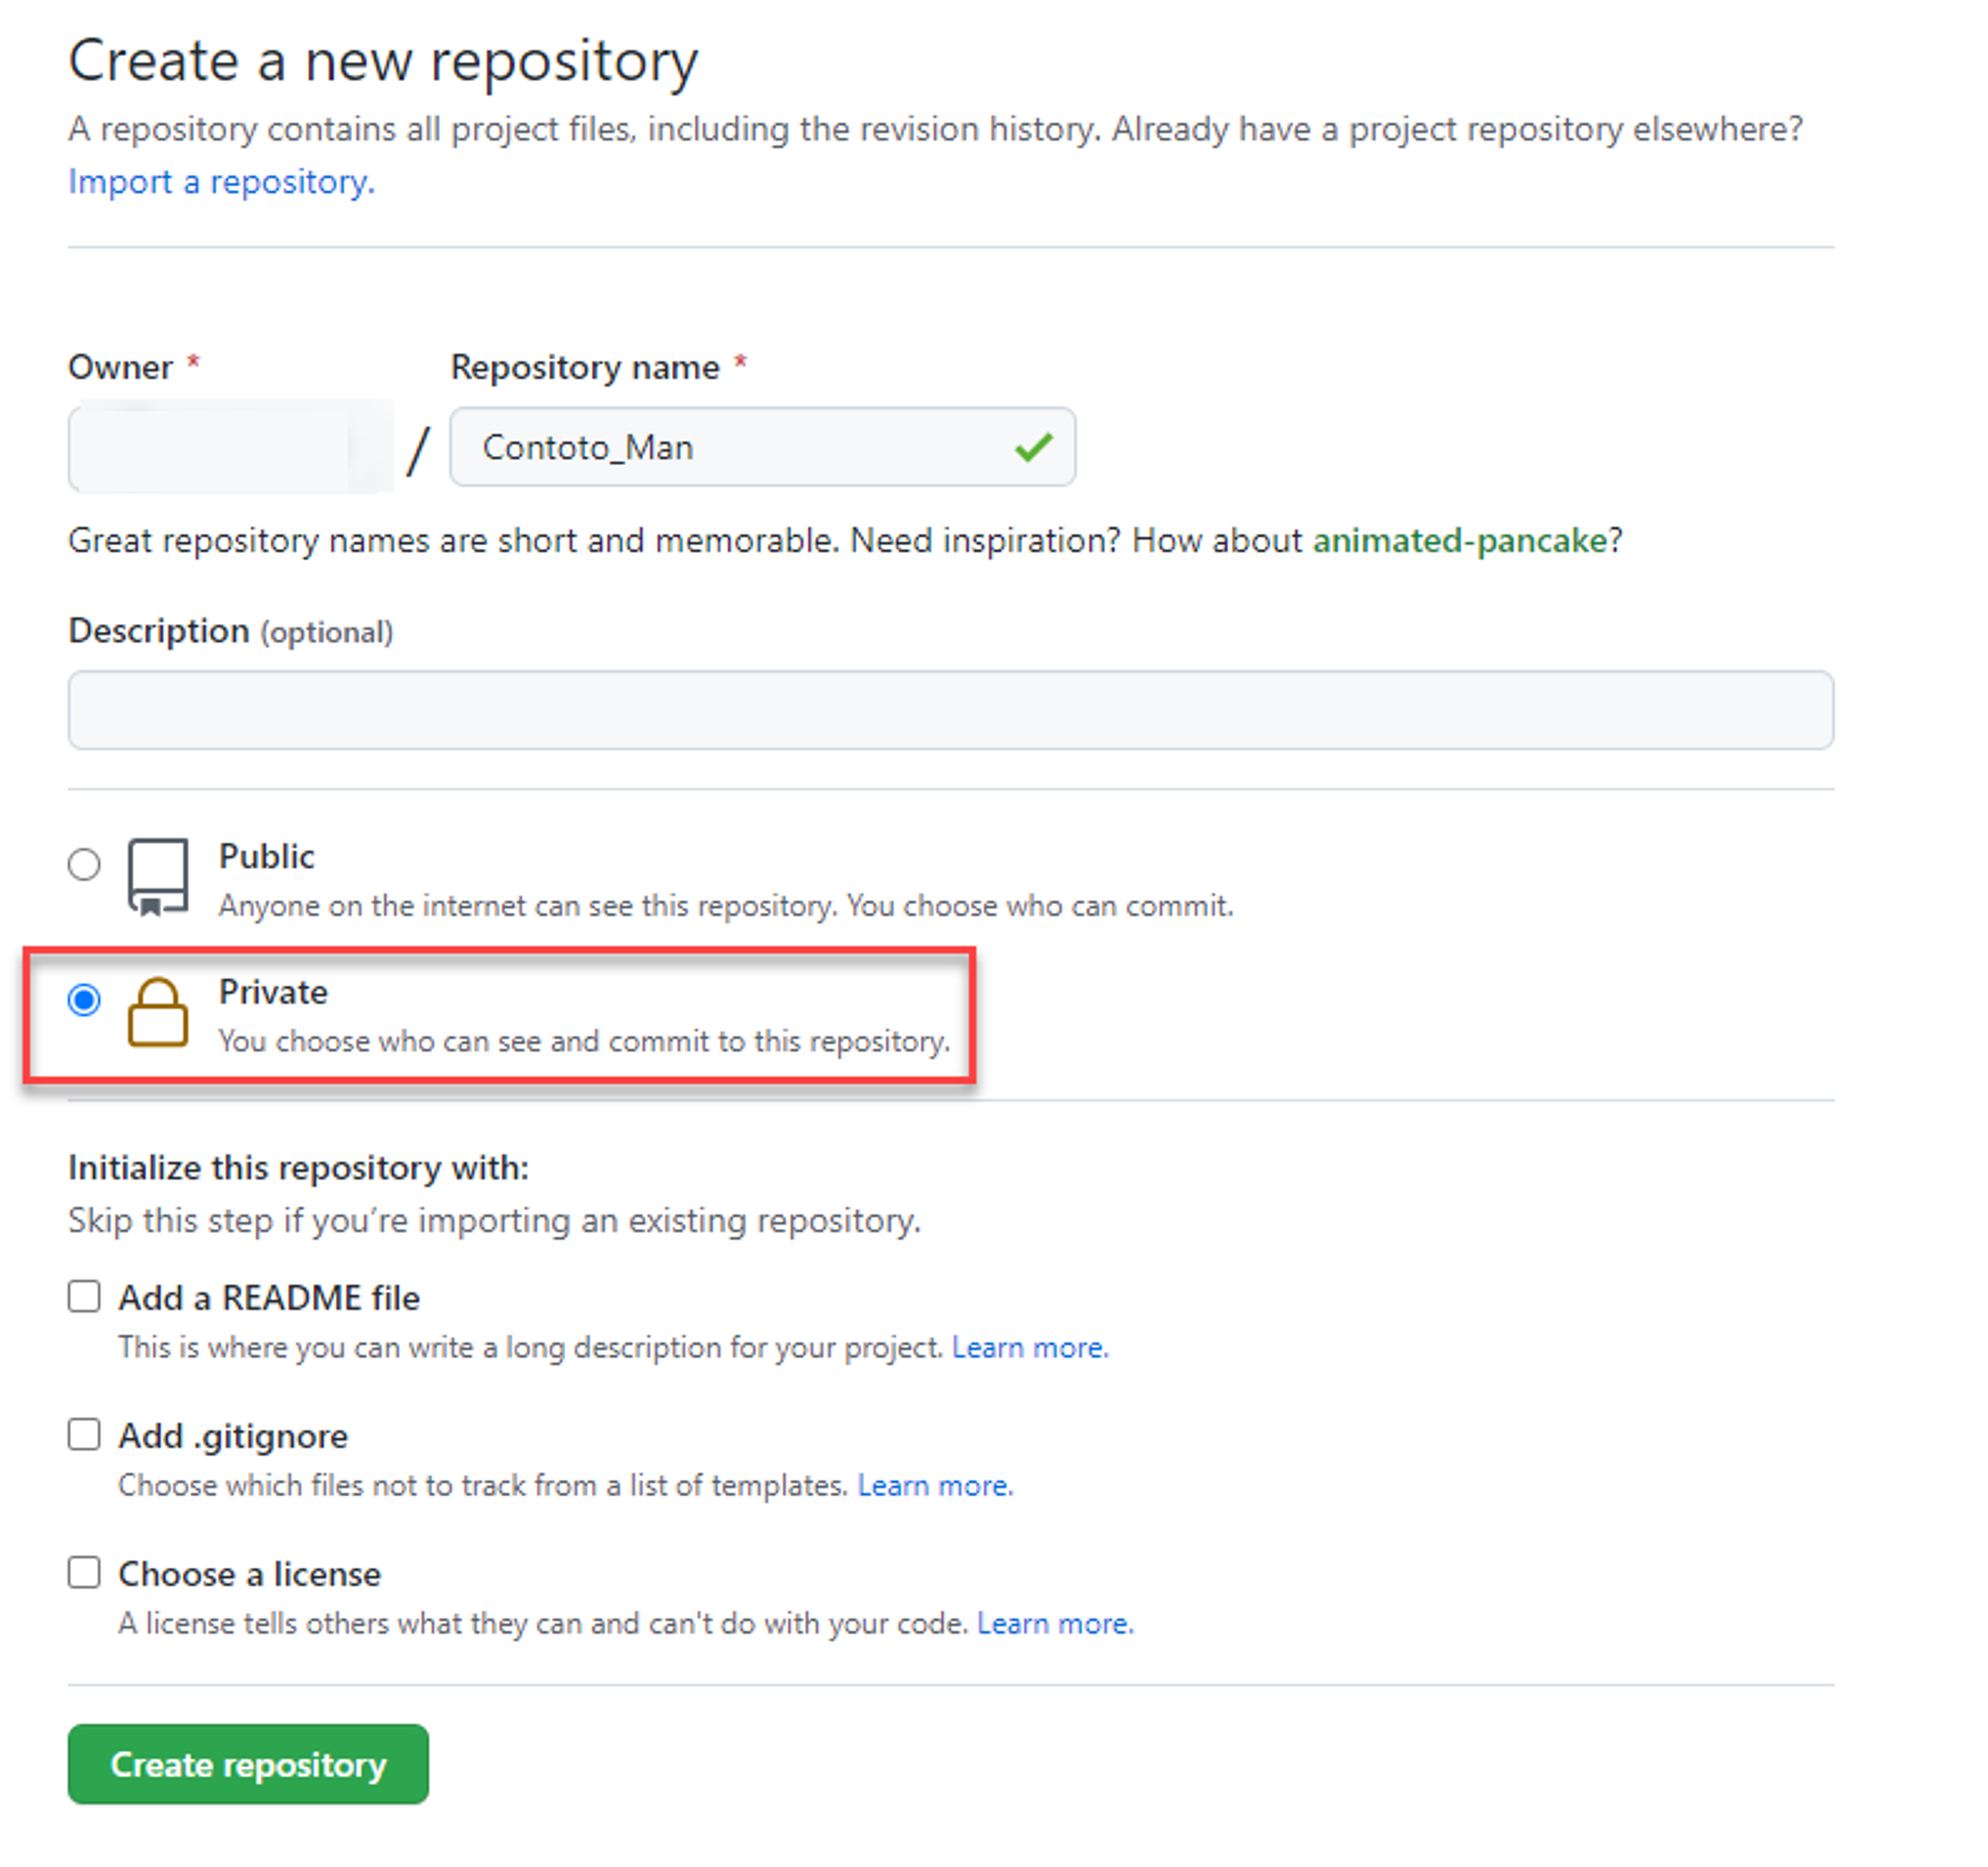Open the Owner dropdown
This screenshot has width=1988, height=1867.
click(x=230, y=447)
